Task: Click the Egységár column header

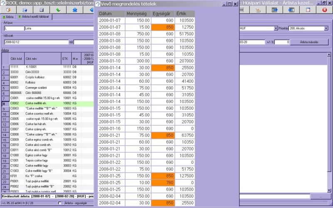Action: pos(160,13)
